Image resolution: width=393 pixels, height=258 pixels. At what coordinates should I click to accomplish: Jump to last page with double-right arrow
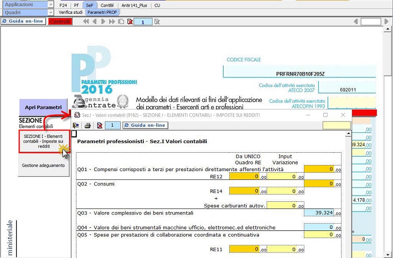[112, 22]
